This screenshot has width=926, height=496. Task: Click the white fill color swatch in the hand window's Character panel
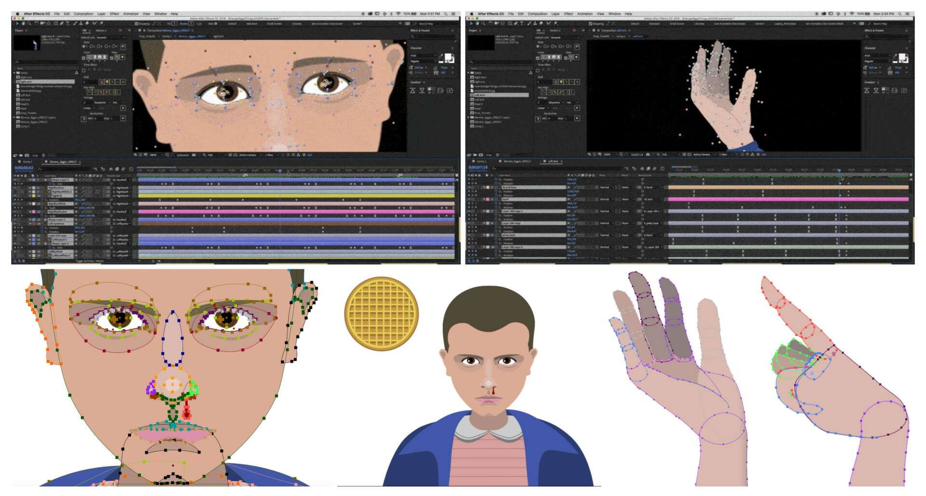pos(901,58)
